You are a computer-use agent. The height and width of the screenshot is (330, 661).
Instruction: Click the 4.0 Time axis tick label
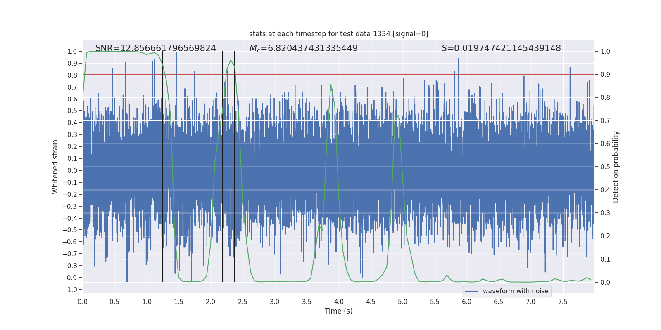(x=339, y=302)
